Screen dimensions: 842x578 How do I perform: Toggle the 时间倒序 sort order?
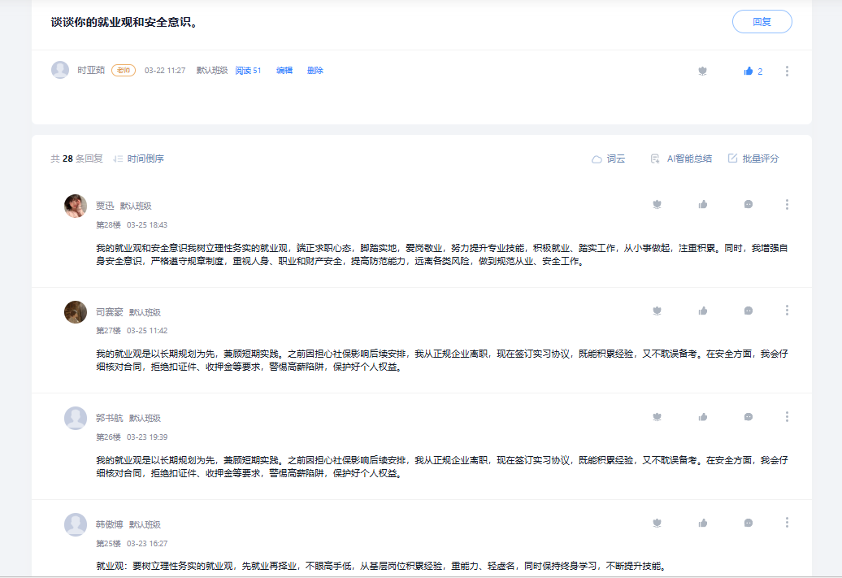[145, 159]
